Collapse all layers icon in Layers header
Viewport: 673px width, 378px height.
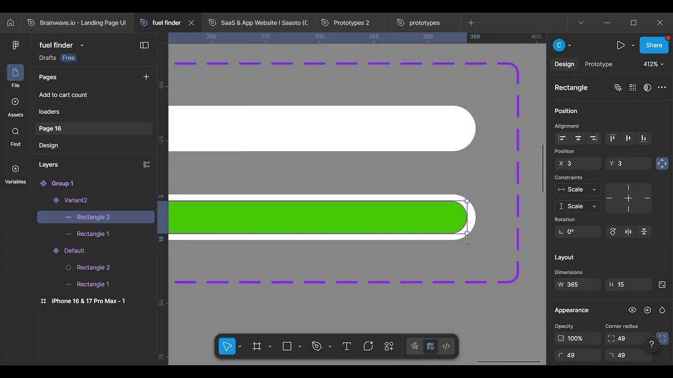tap(146, 164)
